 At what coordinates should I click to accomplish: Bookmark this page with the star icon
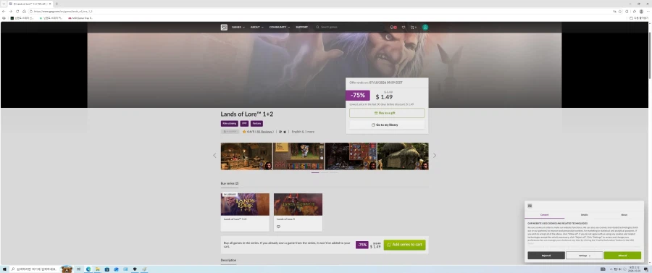point(620,11)
